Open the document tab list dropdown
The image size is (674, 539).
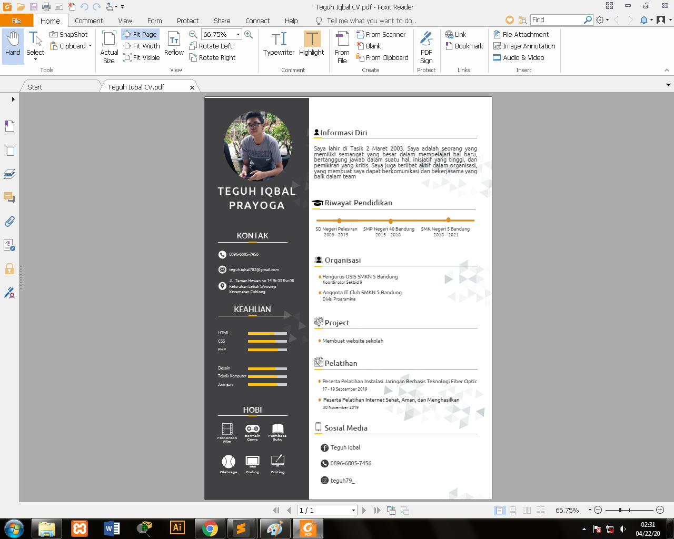pos(668,85)
